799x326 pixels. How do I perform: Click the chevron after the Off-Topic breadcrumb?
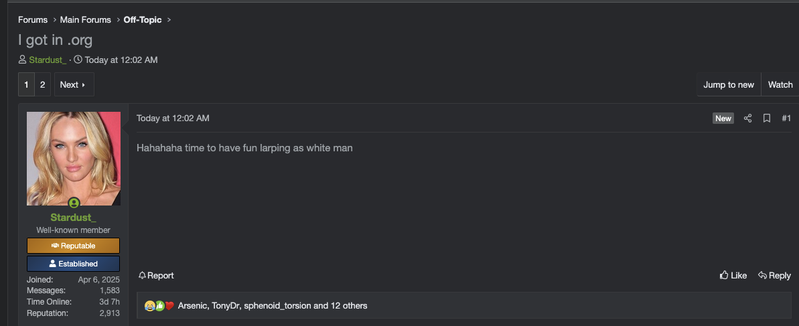(169, 20)
